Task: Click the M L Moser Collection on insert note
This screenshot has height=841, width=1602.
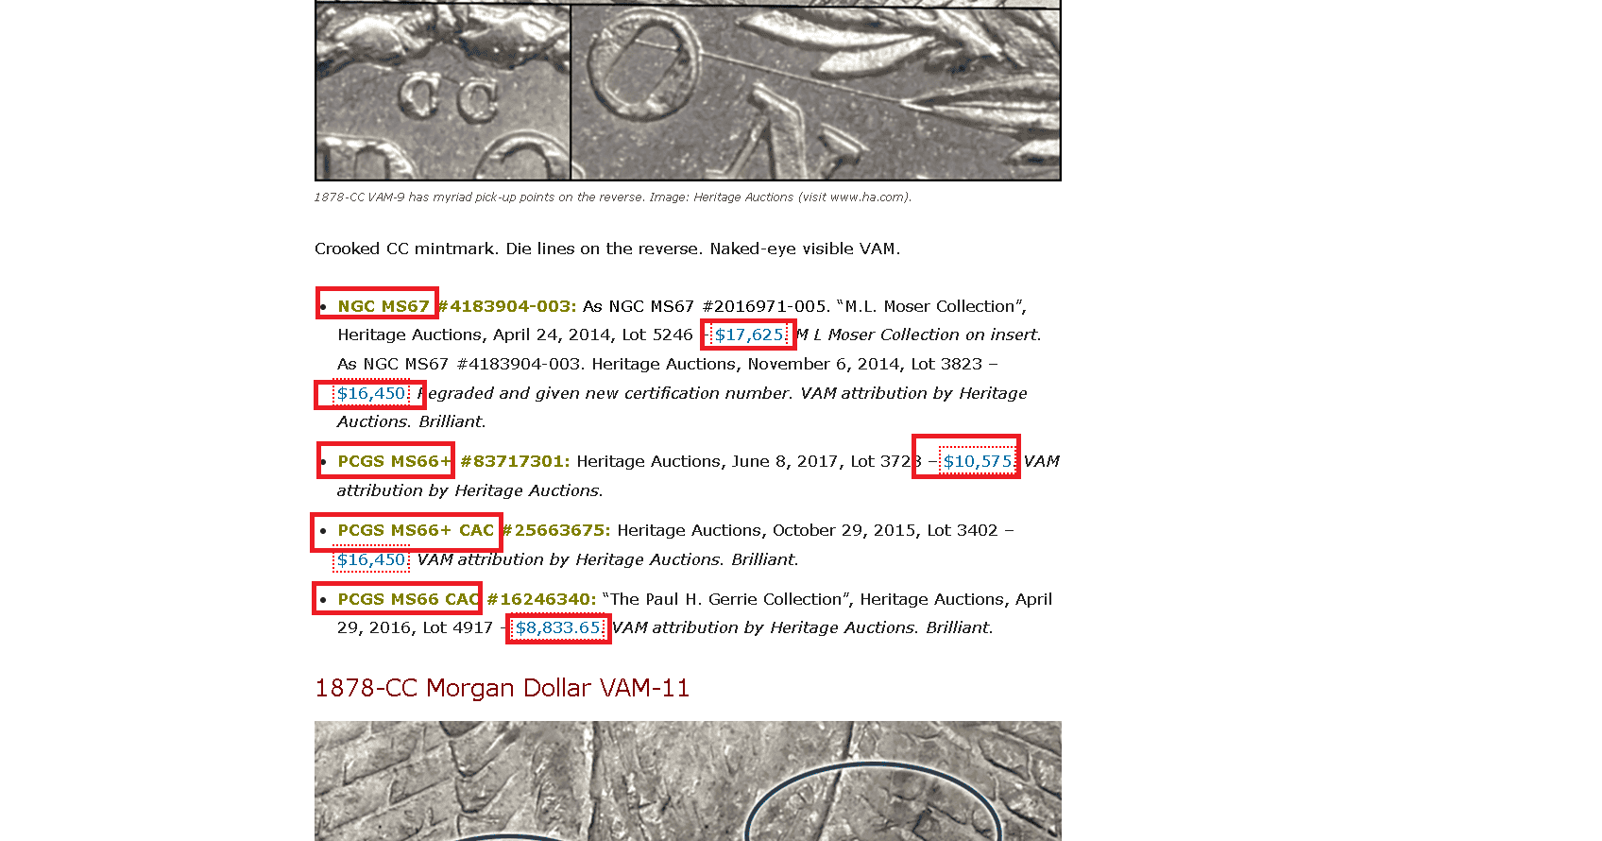Action: (x=918, y=335)
